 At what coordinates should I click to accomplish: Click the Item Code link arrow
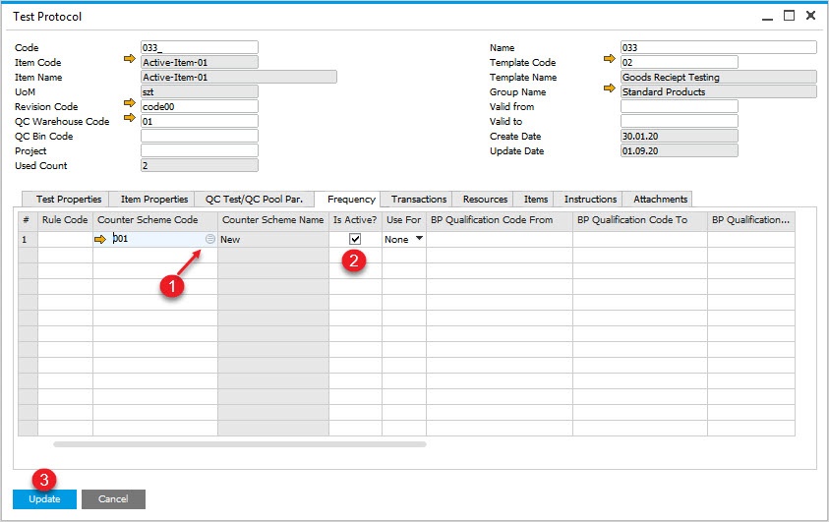(x=129, y=61)
